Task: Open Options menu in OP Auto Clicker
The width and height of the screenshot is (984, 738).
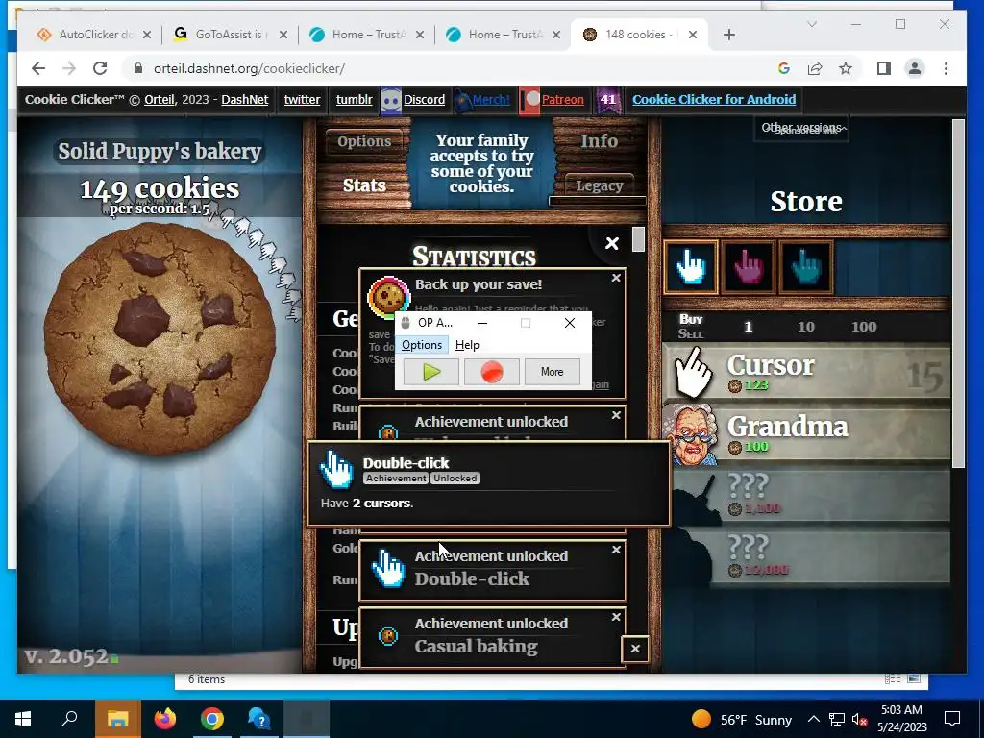Action: 422,345
